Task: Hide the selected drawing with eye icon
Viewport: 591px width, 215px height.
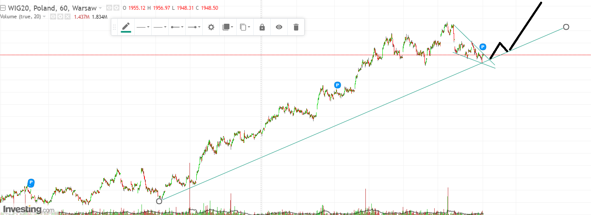Action: (x=279, y=27)
